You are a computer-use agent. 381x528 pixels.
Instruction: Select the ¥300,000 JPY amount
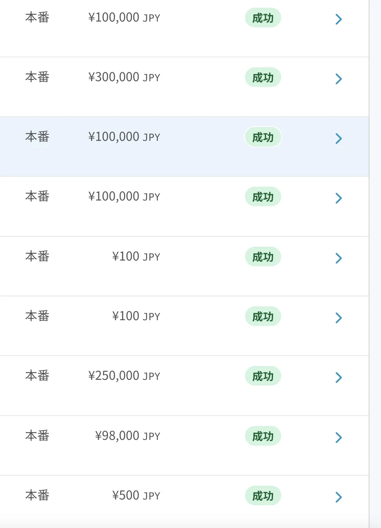coord(124,77)
